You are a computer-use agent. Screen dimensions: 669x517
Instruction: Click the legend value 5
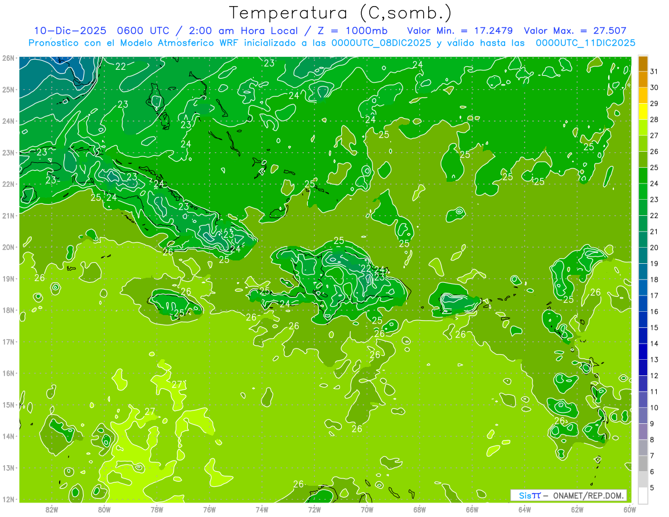pyautogui.click(x=653, y=488)
